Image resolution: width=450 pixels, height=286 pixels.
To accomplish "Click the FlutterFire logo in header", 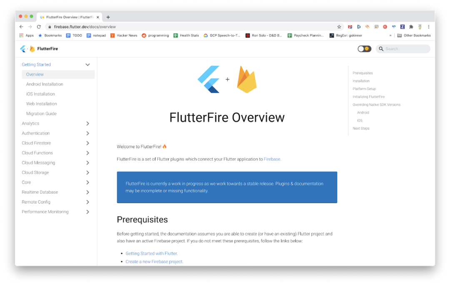I will (39, 49).
